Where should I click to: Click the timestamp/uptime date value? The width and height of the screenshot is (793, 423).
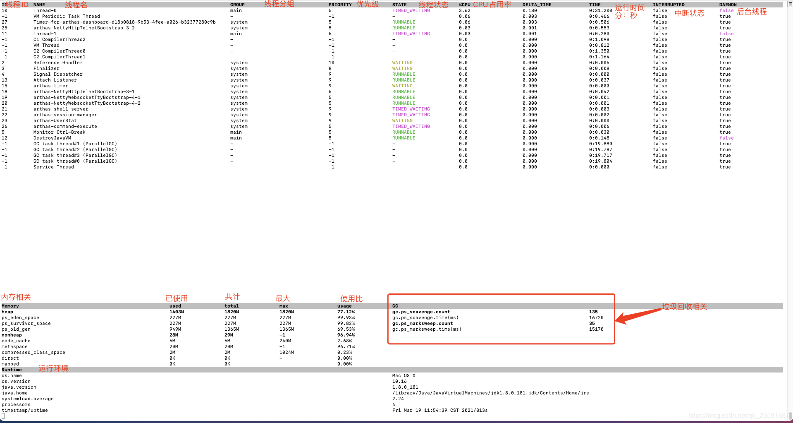pyautogui.click(x=440, y=411)
